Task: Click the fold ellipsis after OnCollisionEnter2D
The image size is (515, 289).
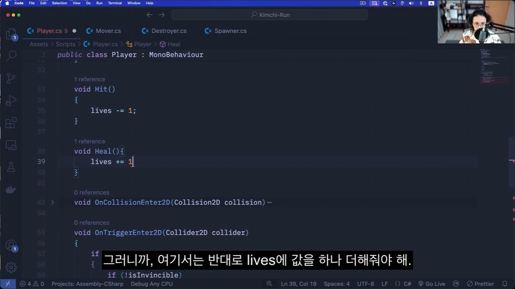Action: point(269,203)
